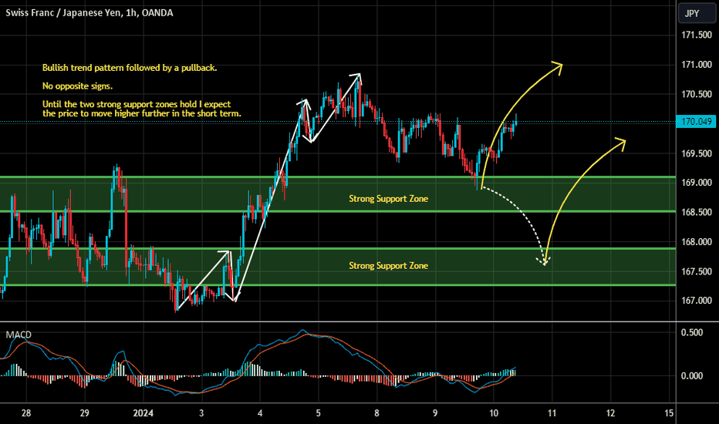Click date 3 on the time axis
The height and width of the screenshot is (424, 719).
201,413
